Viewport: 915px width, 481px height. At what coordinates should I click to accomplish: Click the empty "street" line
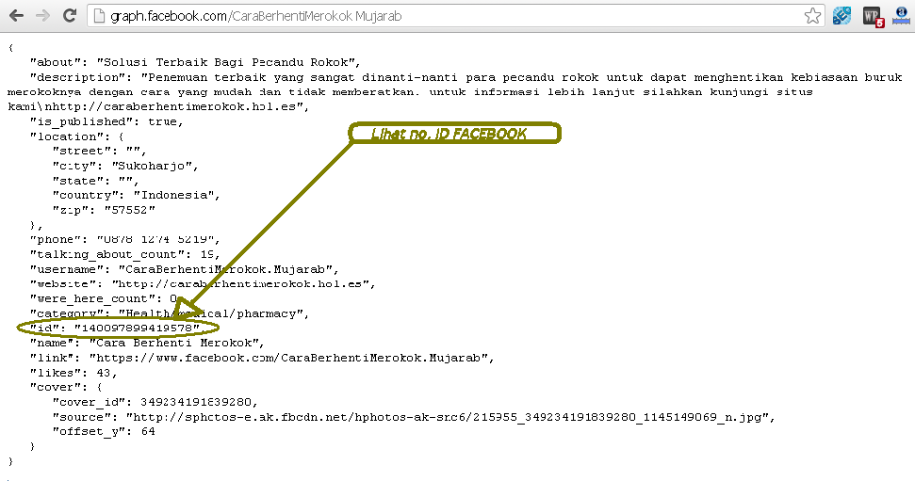pos(99,151)
